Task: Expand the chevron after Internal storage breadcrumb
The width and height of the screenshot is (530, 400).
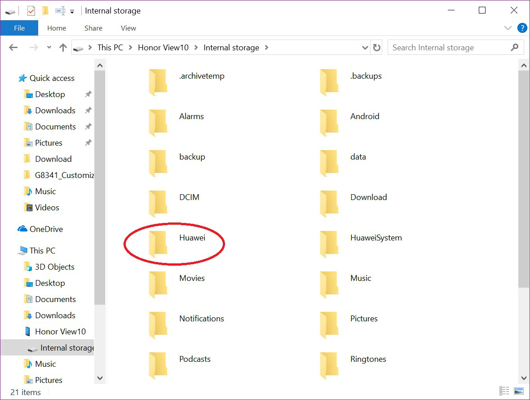Action: coord(267,48)
